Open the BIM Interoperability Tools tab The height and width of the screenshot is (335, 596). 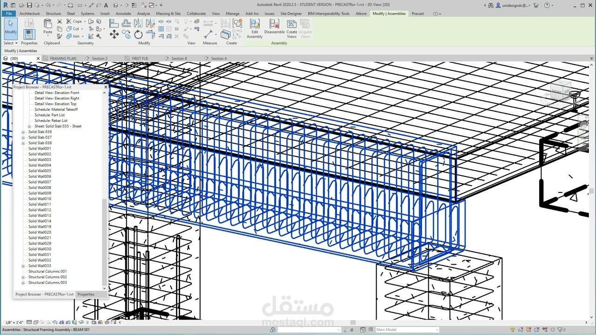coord(328,13)
